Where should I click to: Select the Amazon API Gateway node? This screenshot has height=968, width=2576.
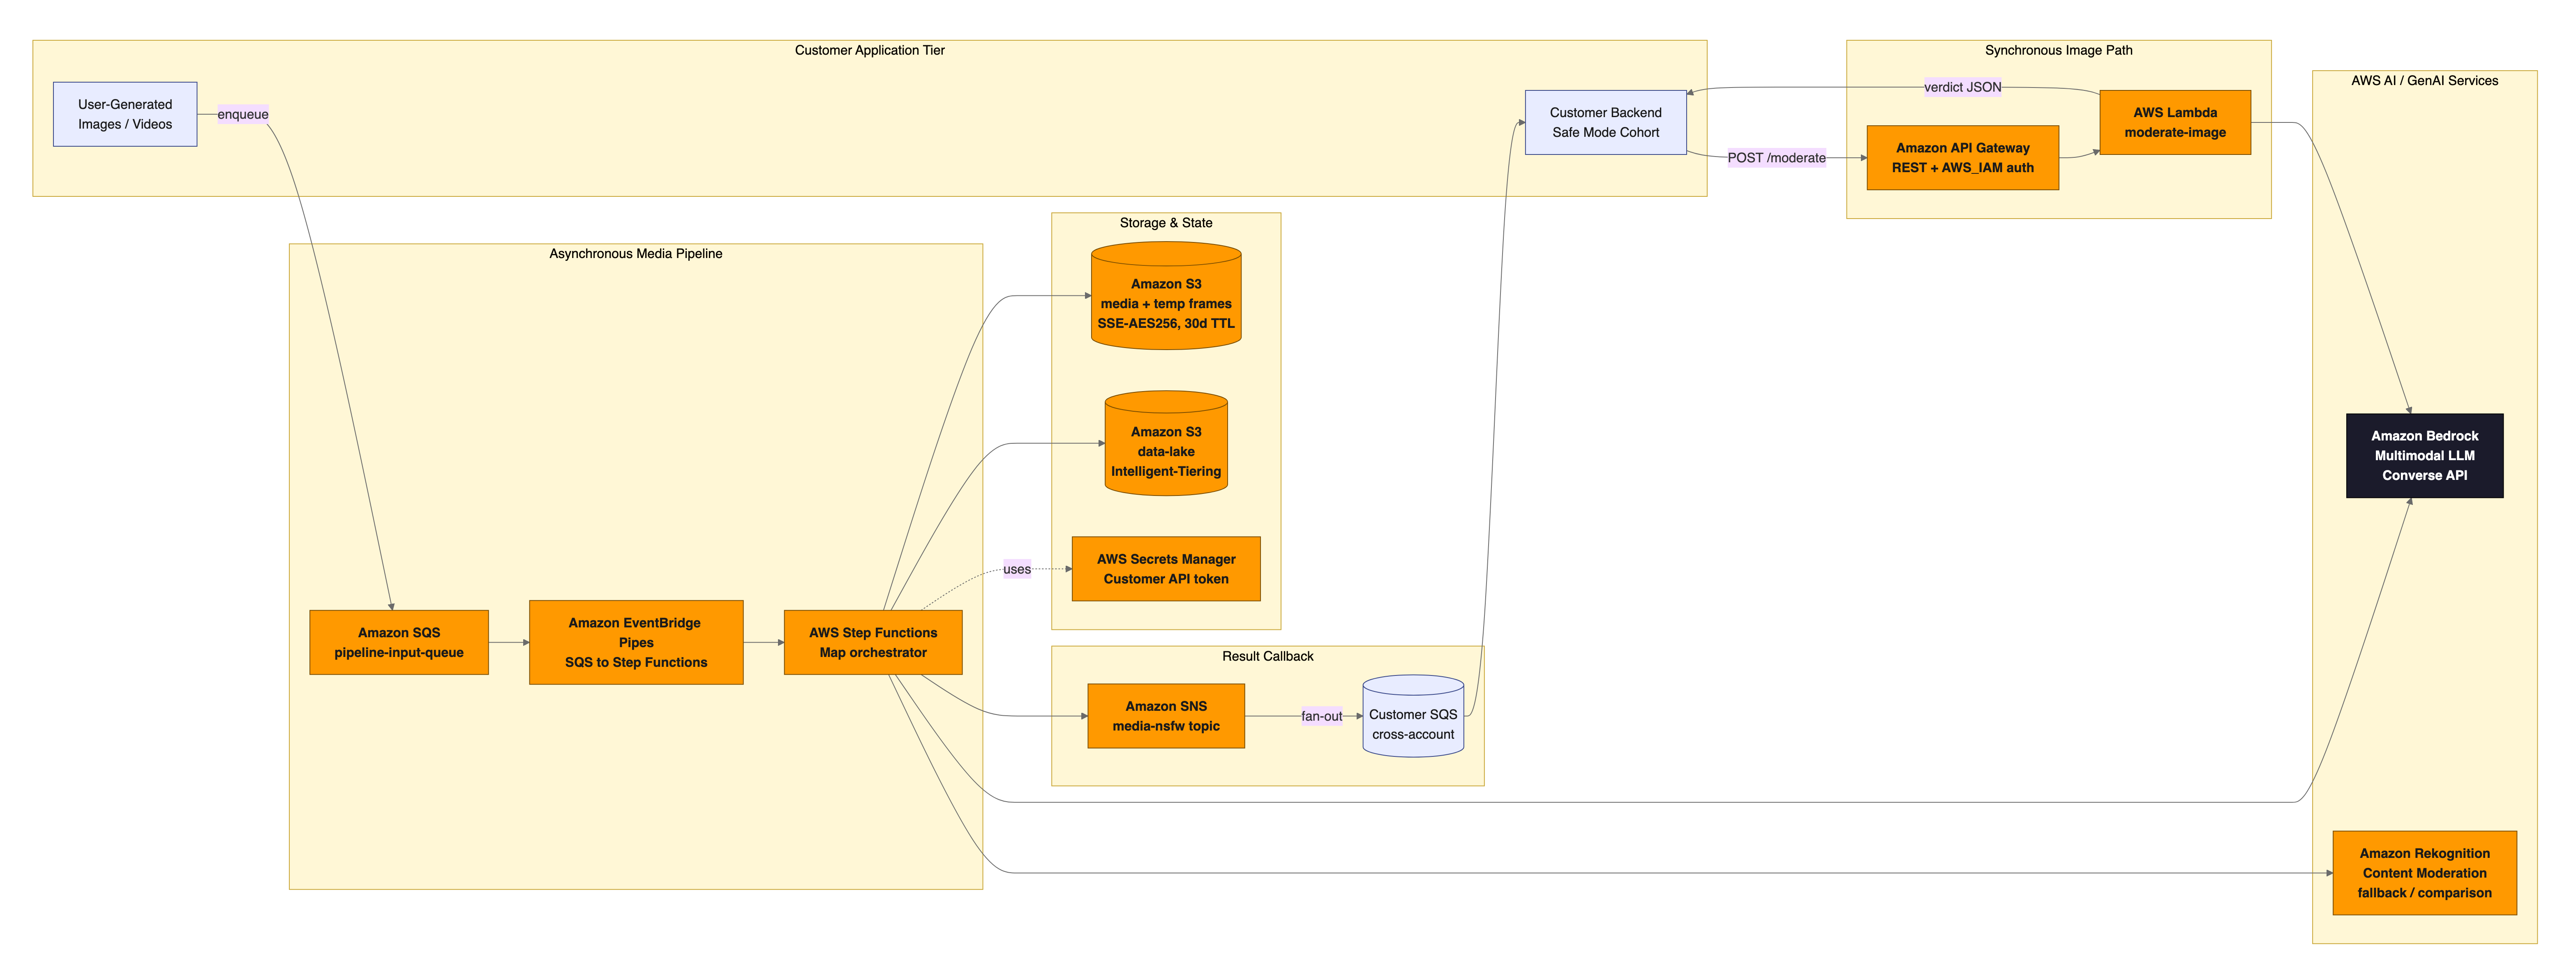point(1962,158)
